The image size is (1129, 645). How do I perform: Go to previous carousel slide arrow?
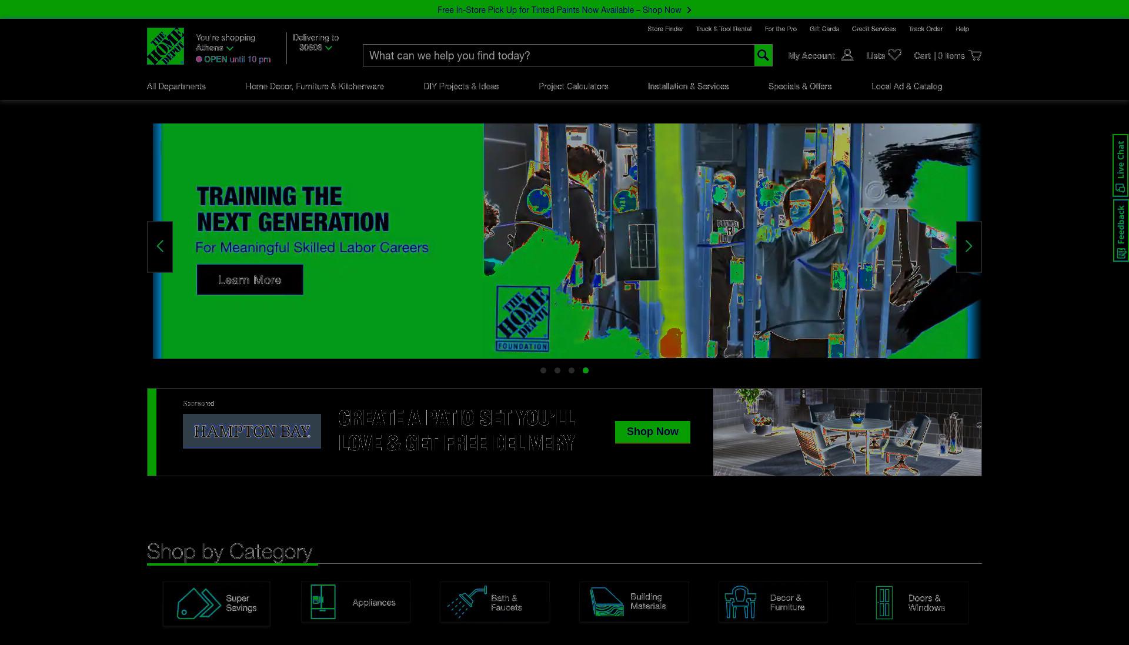point(160,246)
